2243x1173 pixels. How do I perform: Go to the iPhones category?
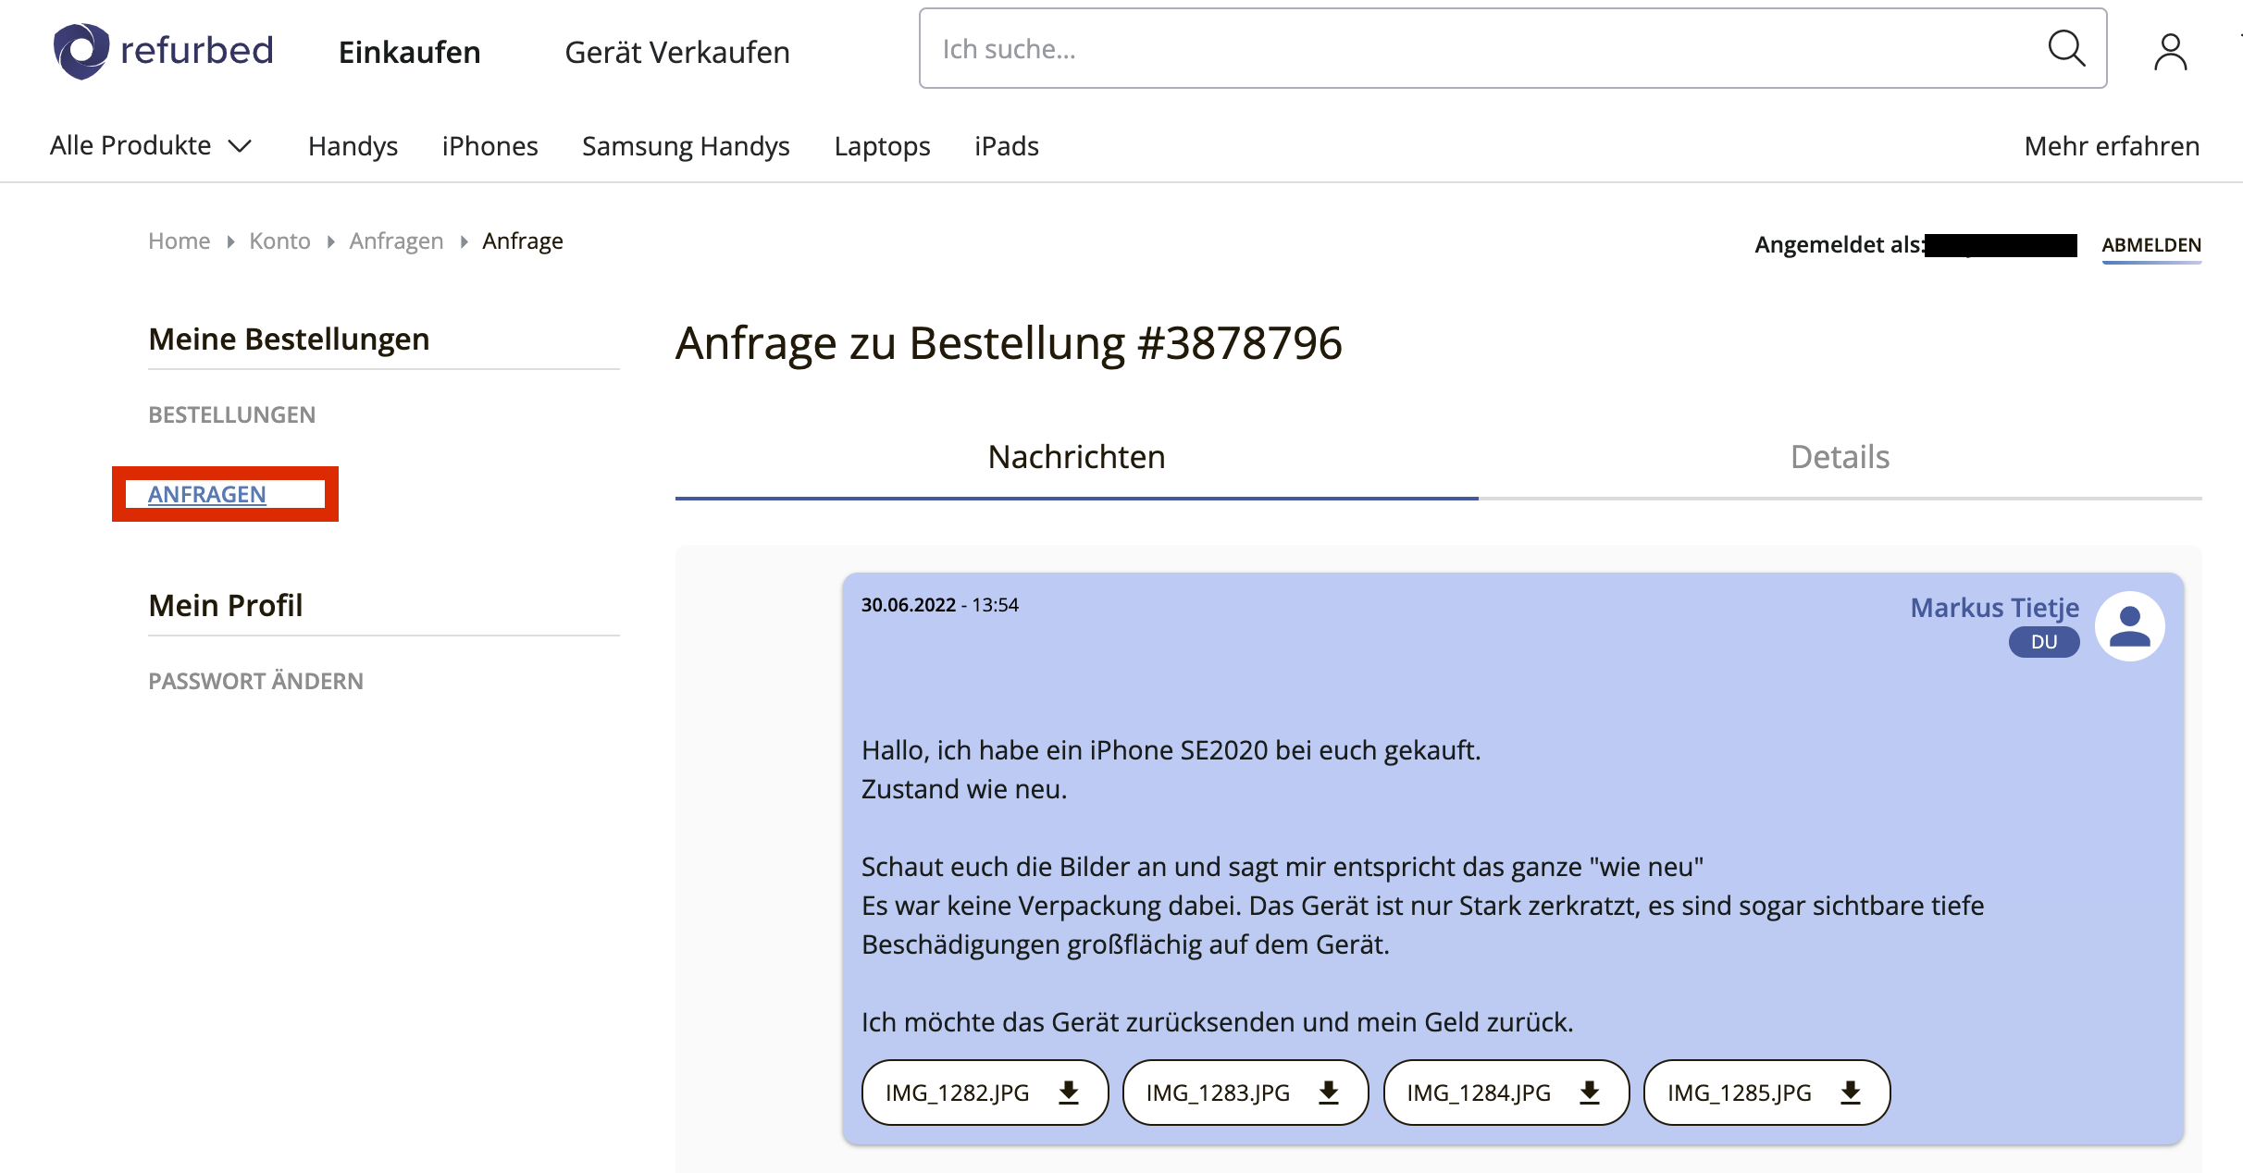click(489, 146)
